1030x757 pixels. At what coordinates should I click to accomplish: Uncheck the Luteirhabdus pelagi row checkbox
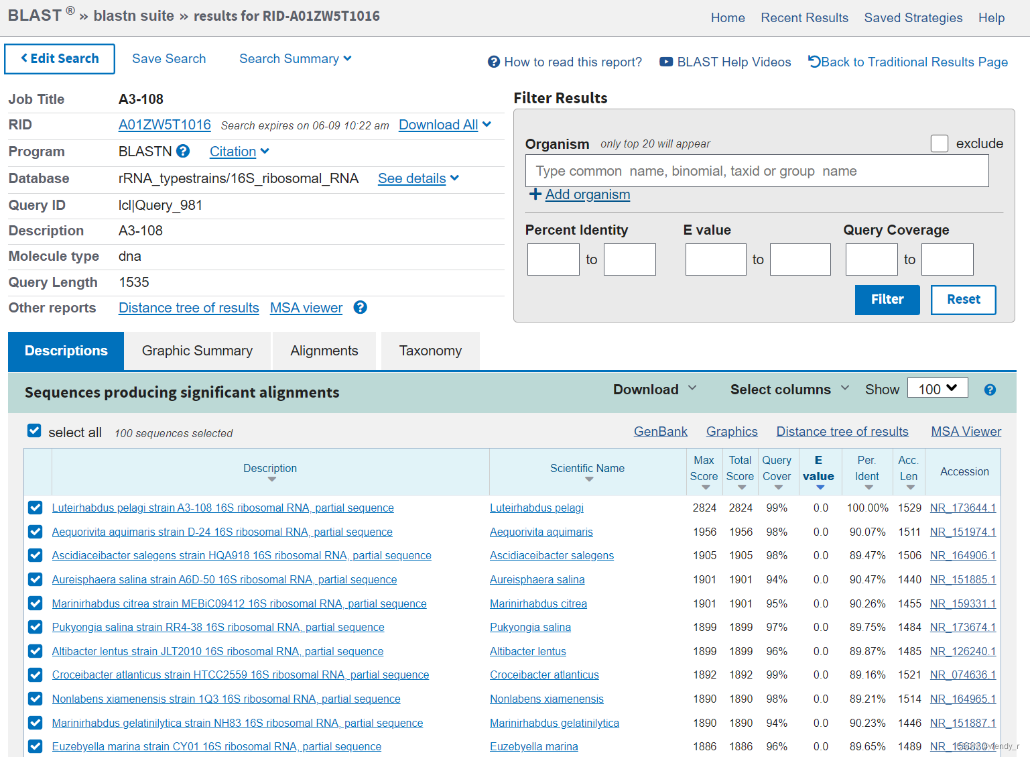click(x=36, y=508)
